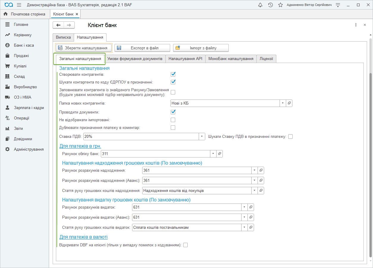Open the МоноБанк налаштування tab
The image size is (373, 268).
[231, 59]
